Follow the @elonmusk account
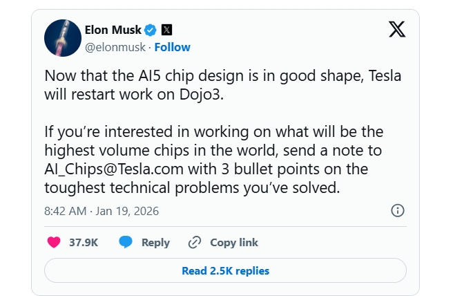Screen dimensions: 453x296 click(172, 47)
